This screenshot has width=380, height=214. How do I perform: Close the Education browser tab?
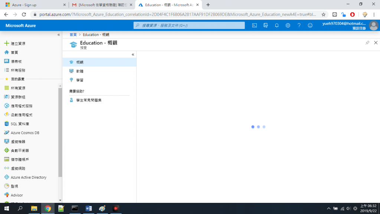[x=197, y=5]
